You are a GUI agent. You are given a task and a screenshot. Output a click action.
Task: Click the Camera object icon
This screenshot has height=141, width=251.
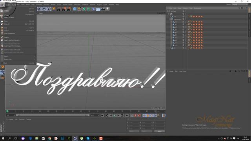click(103, 9)
